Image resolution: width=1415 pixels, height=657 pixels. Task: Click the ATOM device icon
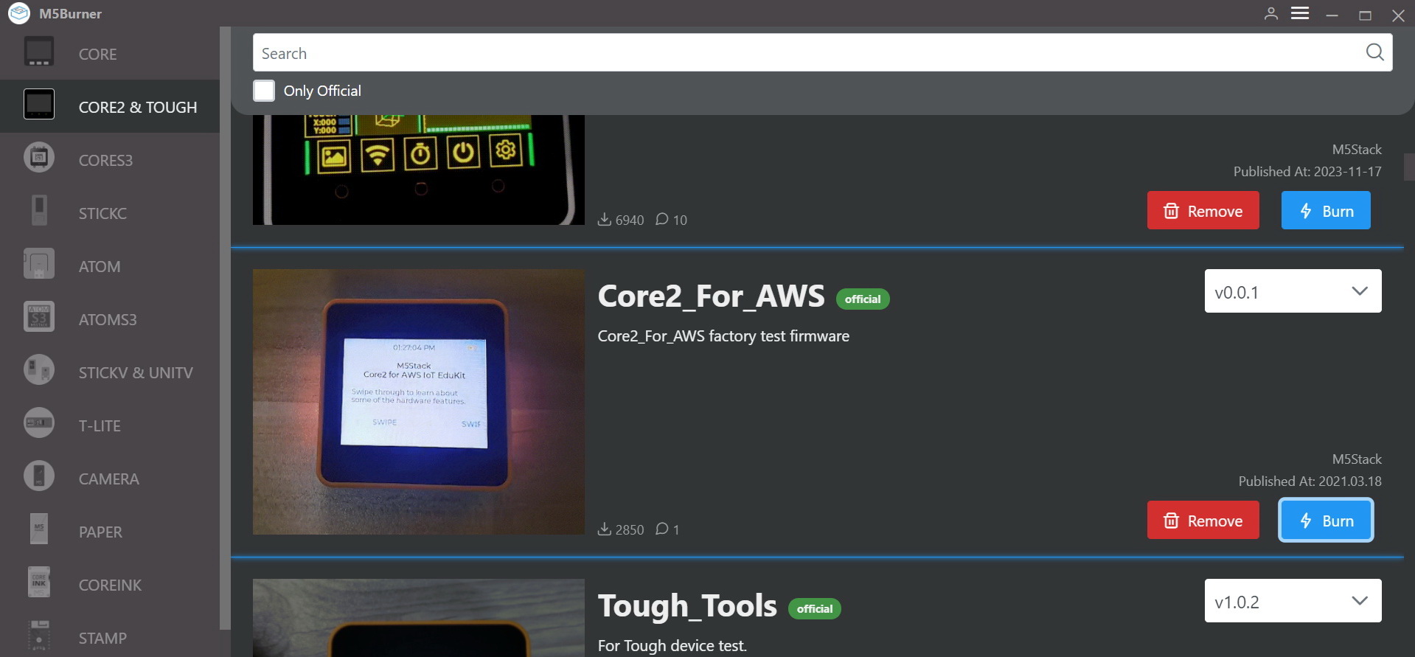tap(39, 265)
